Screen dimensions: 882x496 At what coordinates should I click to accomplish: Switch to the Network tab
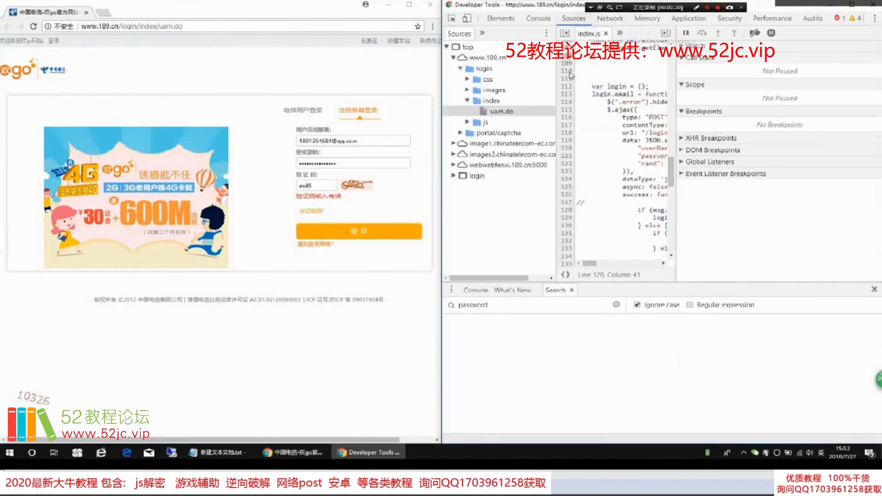tap(610, 18)
